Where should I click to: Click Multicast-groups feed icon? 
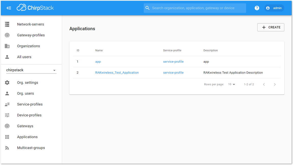[x=7, y=148]
